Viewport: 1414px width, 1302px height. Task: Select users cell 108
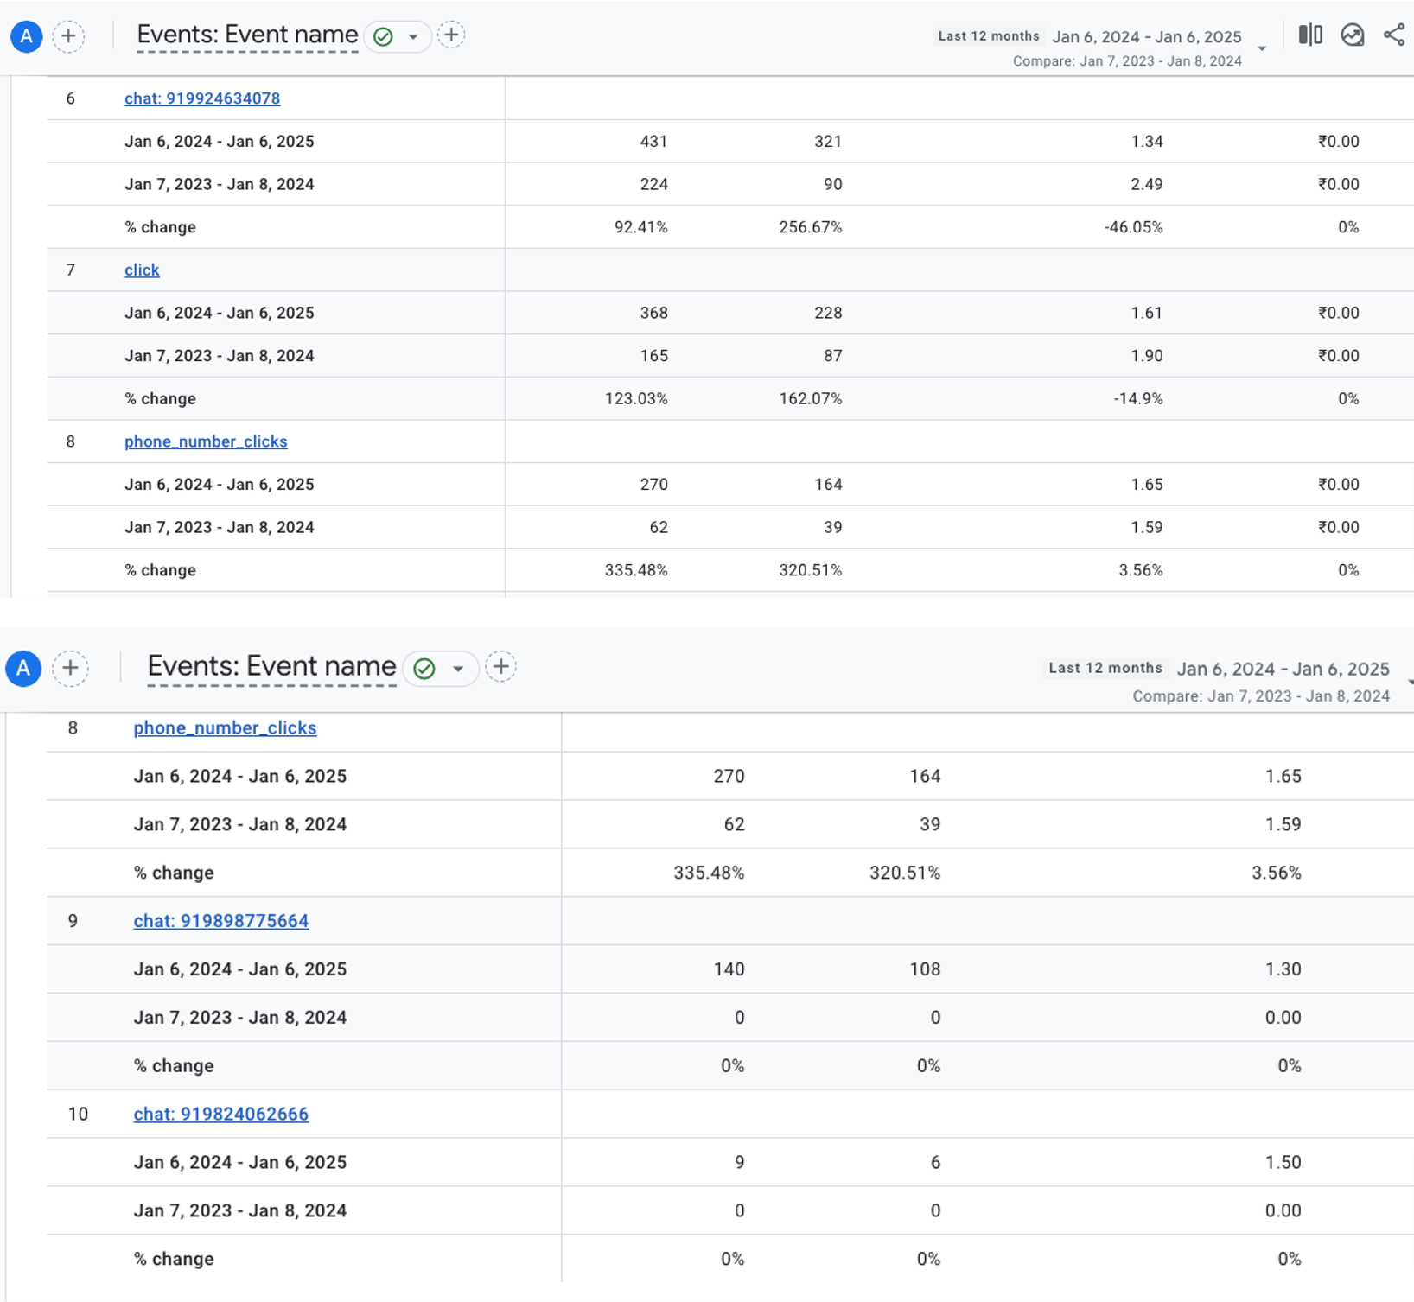(925, 969)
